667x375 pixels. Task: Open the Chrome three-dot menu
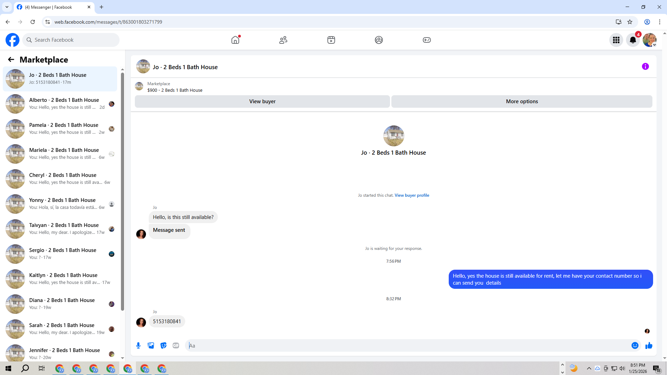tap(660, 22)
